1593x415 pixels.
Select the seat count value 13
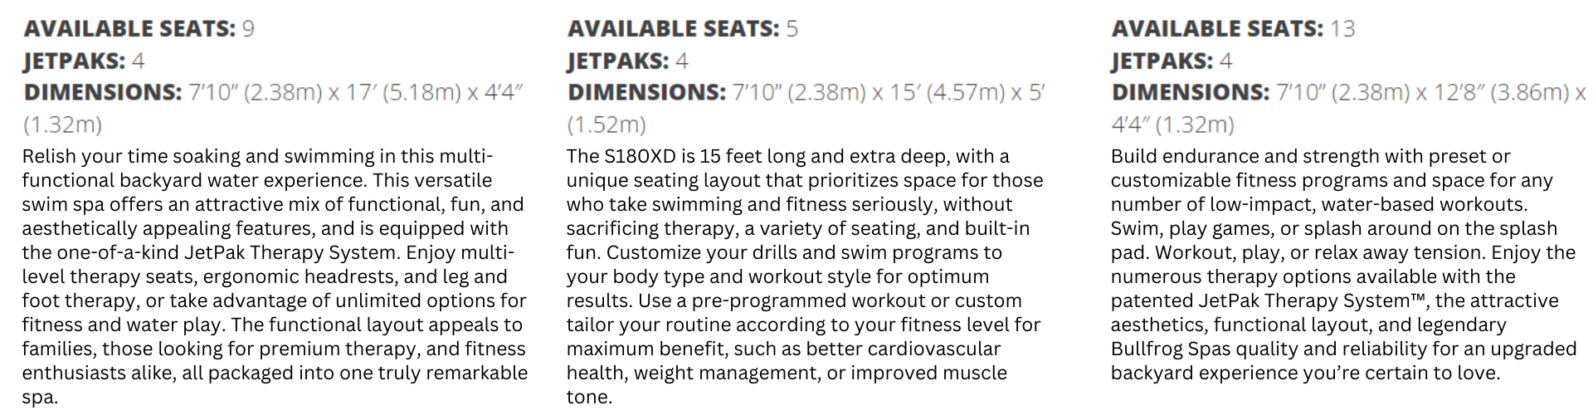(1342, 29)
